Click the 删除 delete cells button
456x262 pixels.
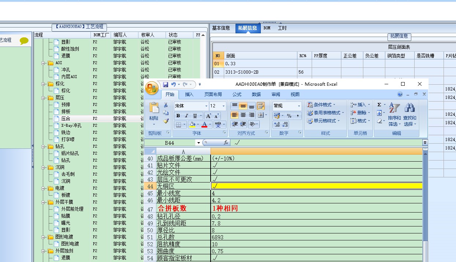[360, 113]
